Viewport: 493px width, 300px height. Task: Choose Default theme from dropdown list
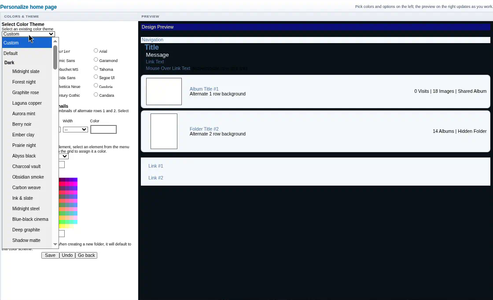(27, 53)
